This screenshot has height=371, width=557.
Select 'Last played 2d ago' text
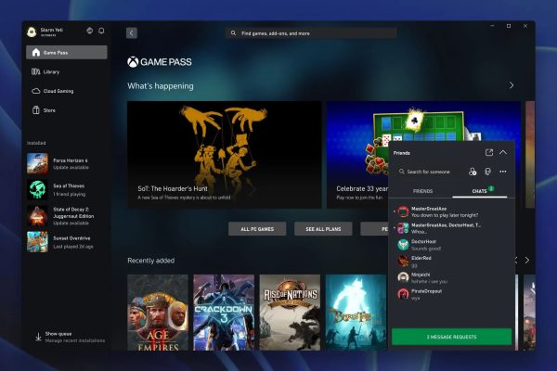coord(73,247)
